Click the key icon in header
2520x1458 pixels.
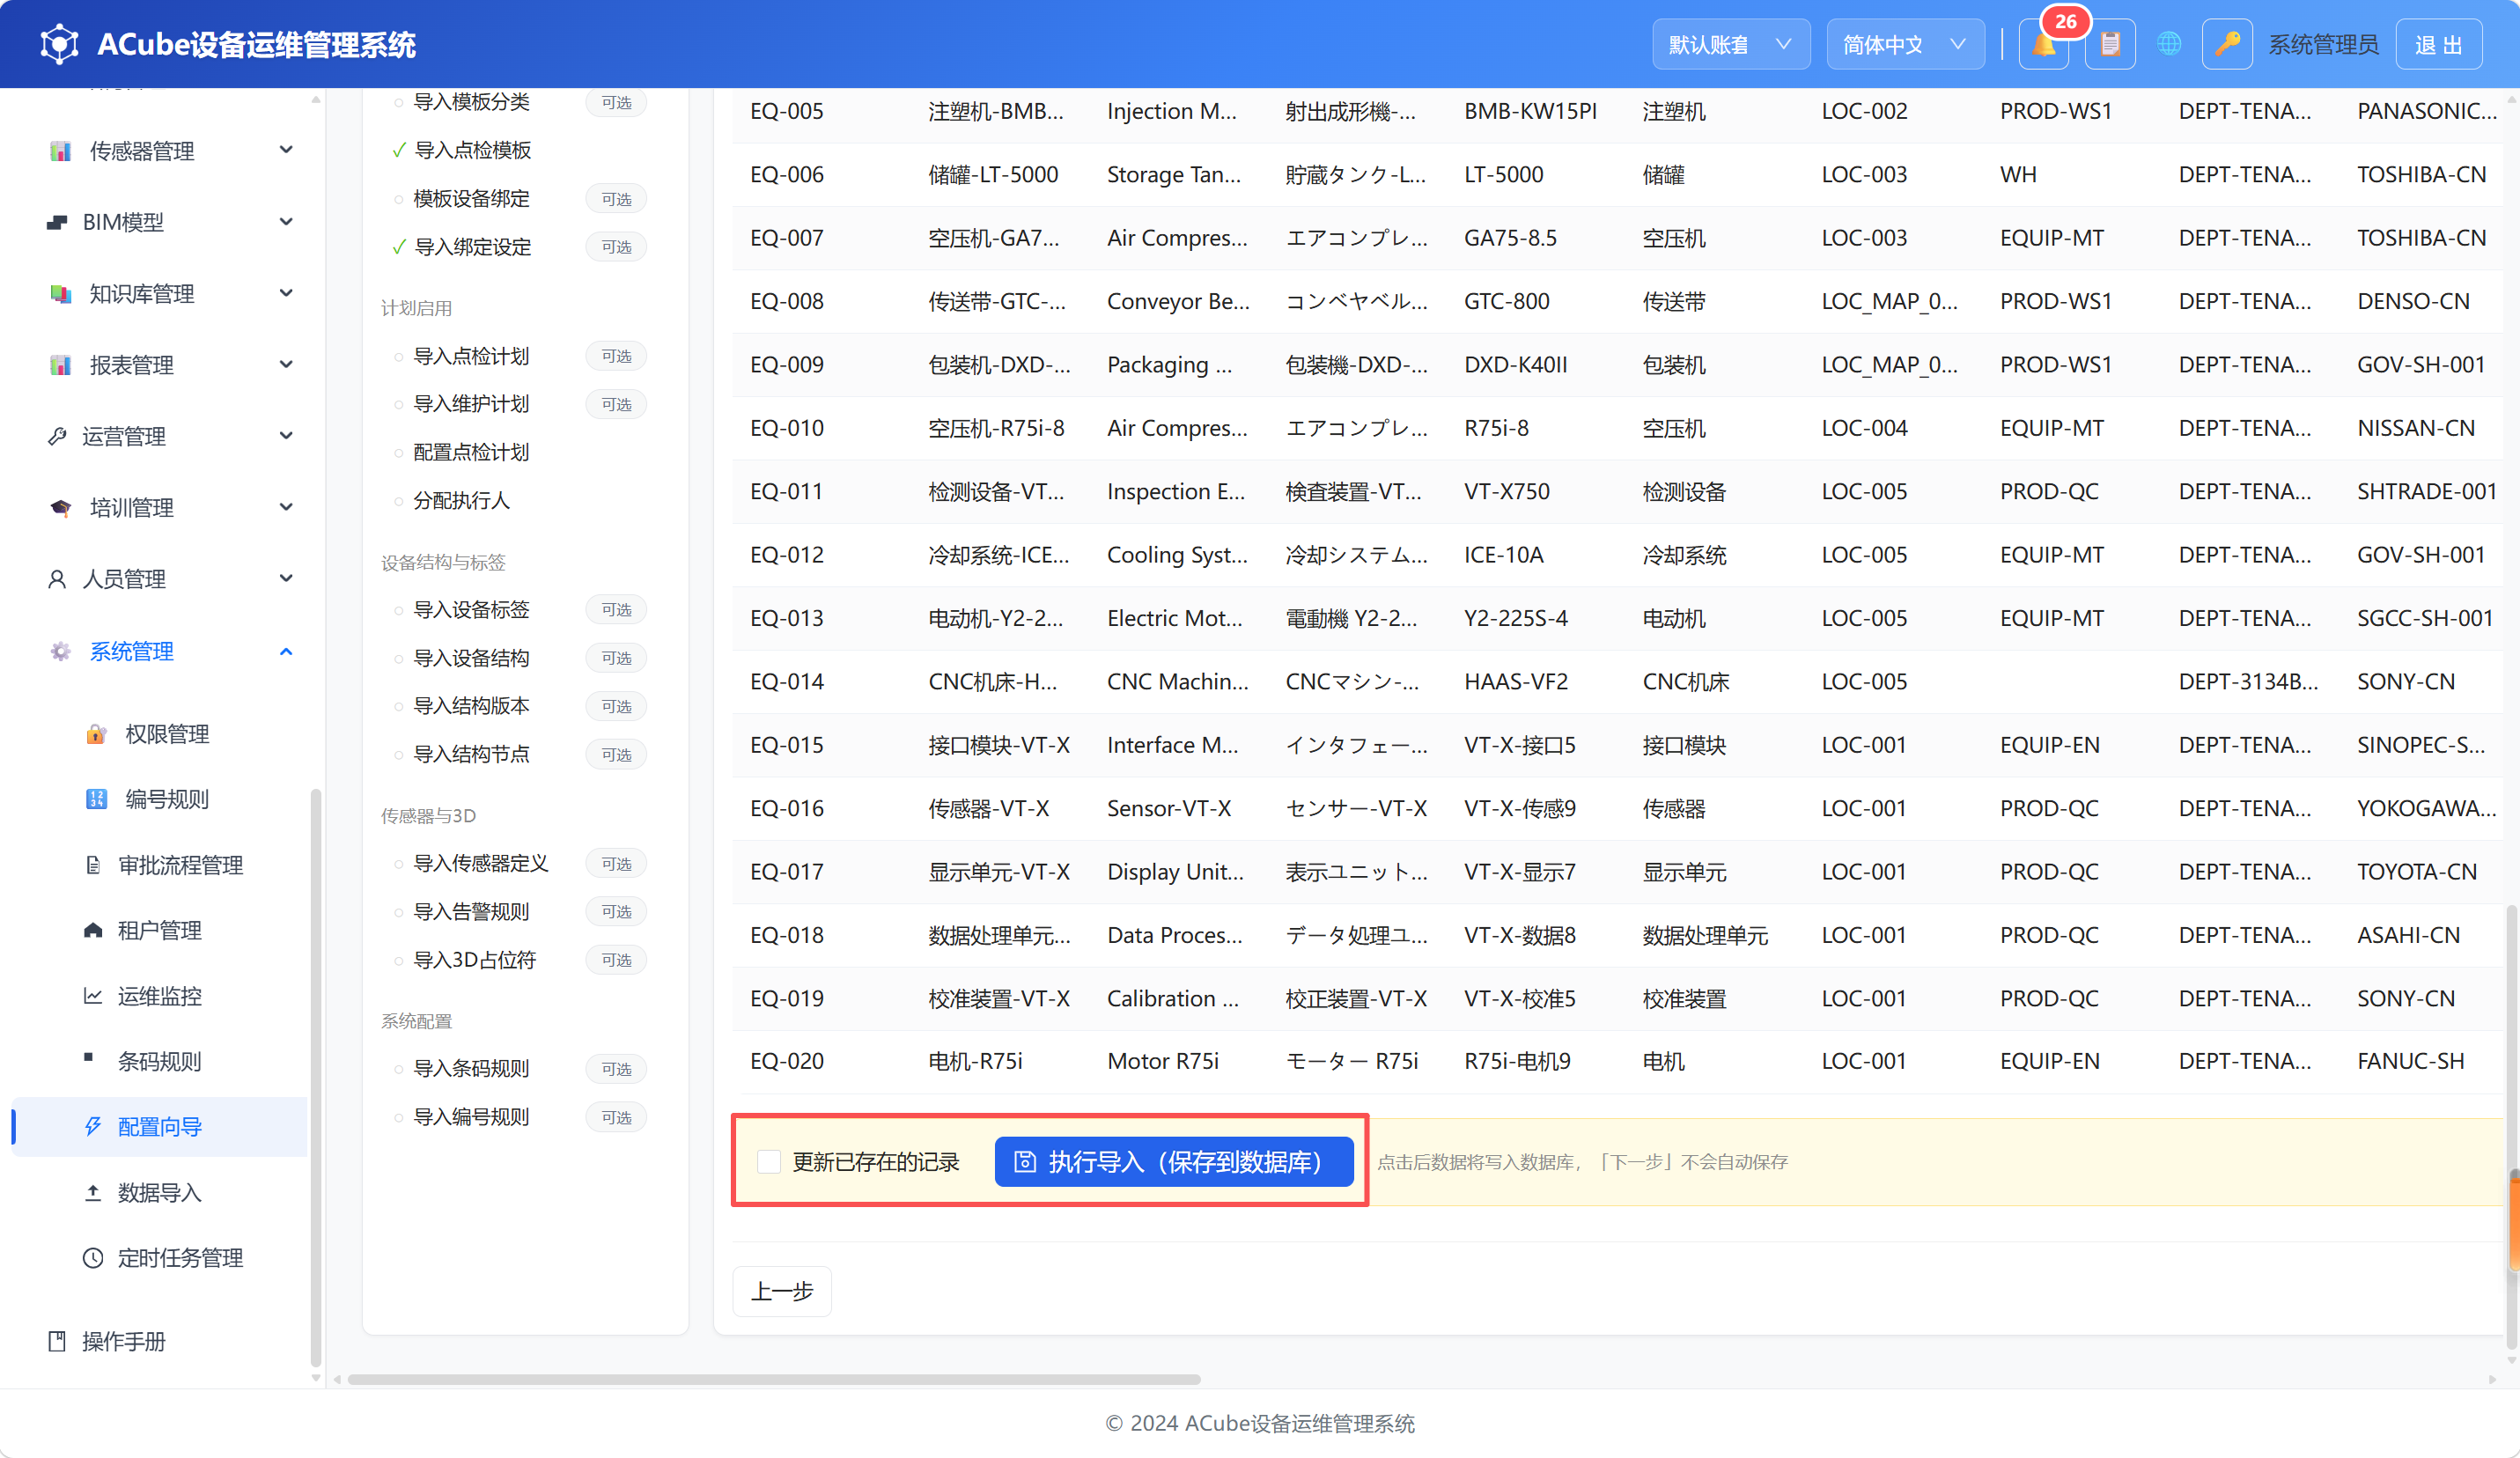[x=2227, y=45]
